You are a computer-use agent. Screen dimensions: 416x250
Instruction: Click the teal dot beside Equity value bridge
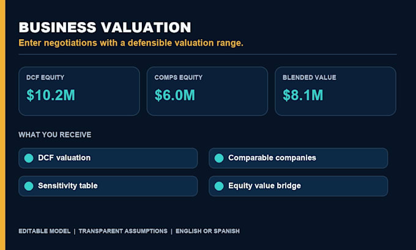(219, 186)
